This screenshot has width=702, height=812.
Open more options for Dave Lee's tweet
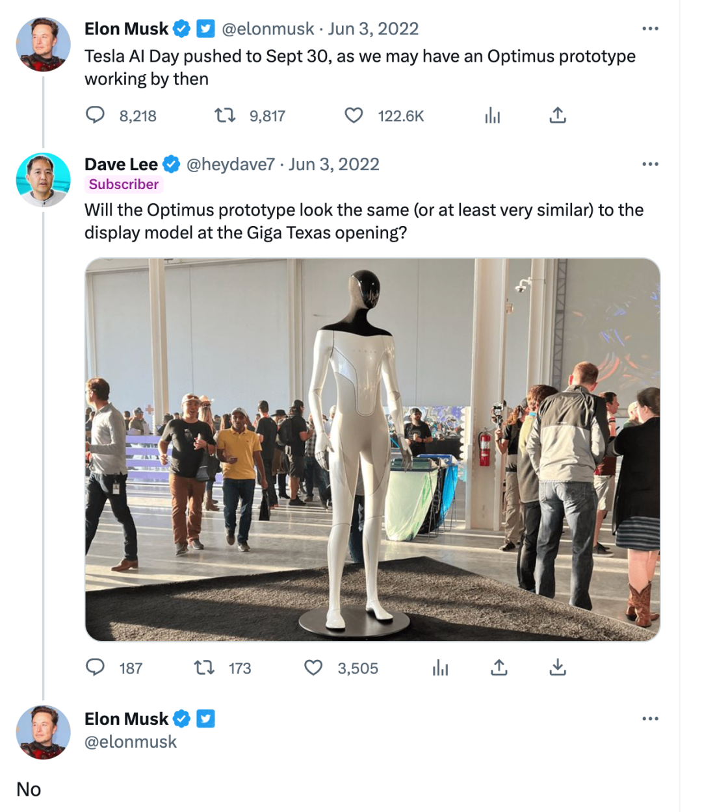click(650, 164)
